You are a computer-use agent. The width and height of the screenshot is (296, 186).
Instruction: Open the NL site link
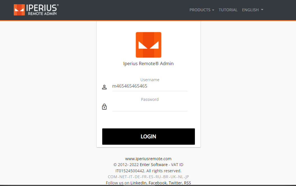tap(181, 177)
